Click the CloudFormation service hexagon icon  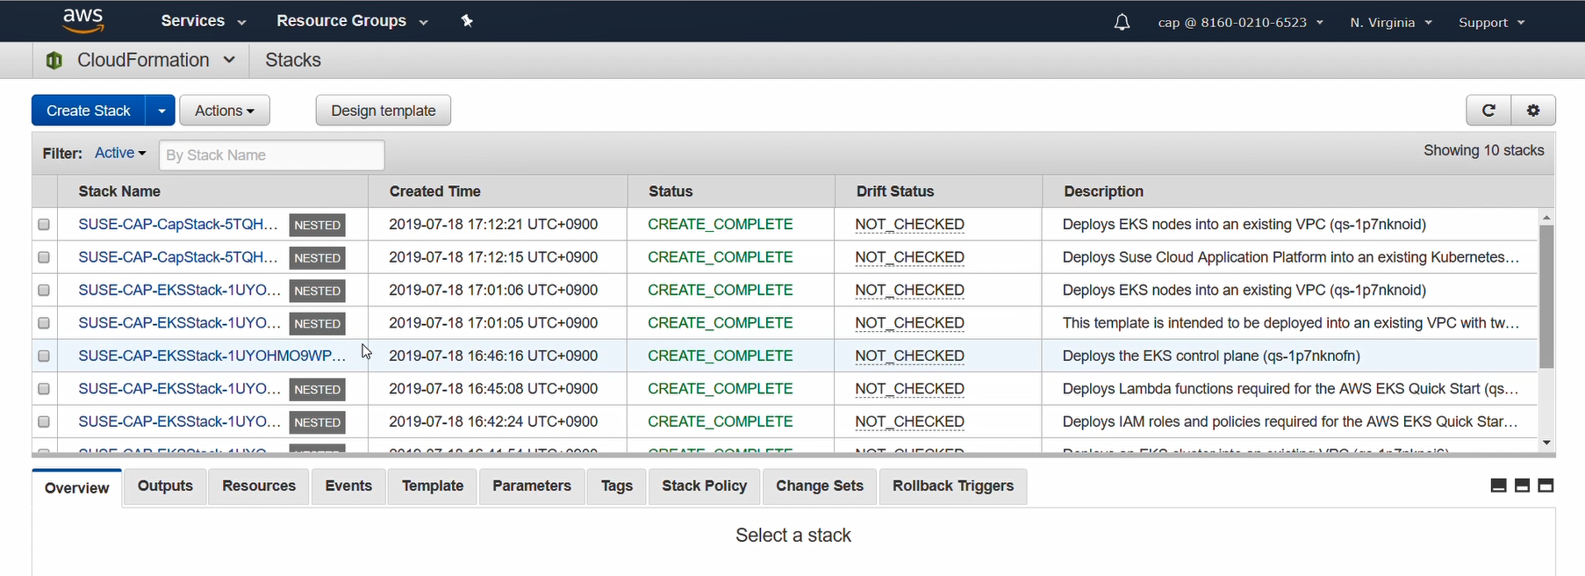[54, 60]
